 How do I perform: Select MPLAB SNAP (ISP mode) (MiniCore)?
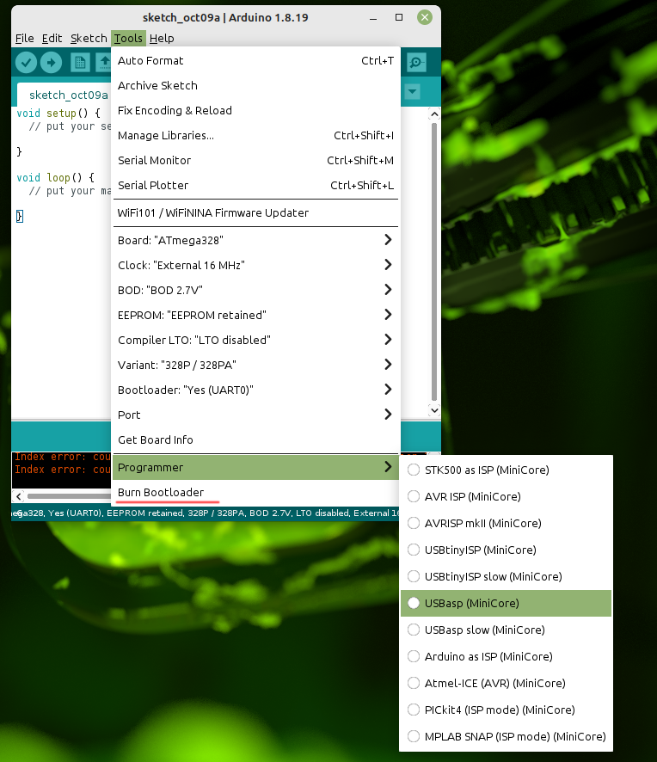[506, 737]
